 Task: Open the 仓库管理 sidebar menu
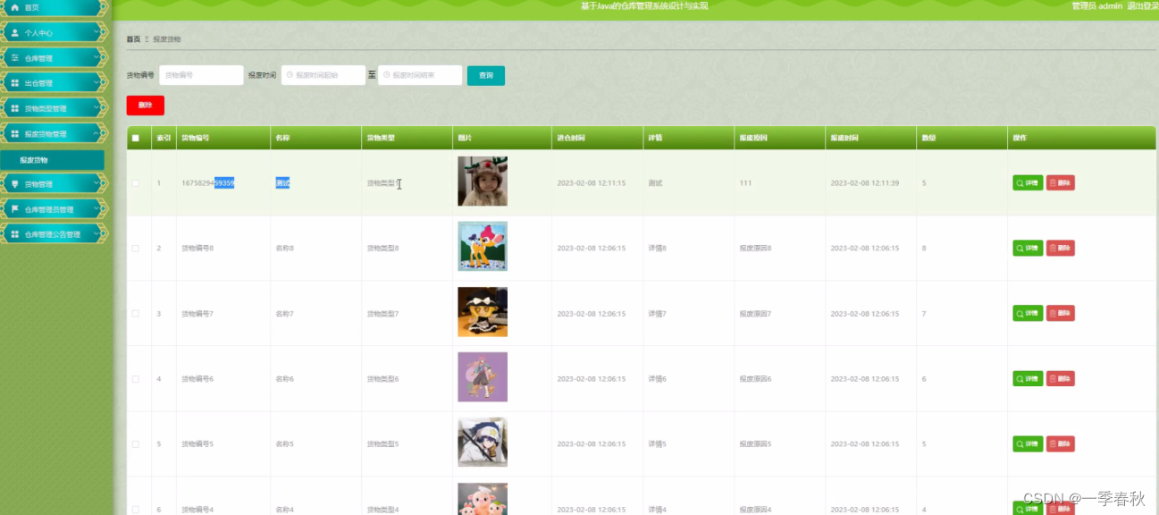tap(54, 57)
